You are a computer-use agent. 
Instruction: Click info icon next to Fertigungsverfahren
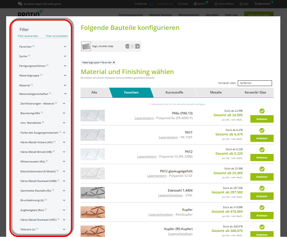pyautogui.click(x=47, y=65)
